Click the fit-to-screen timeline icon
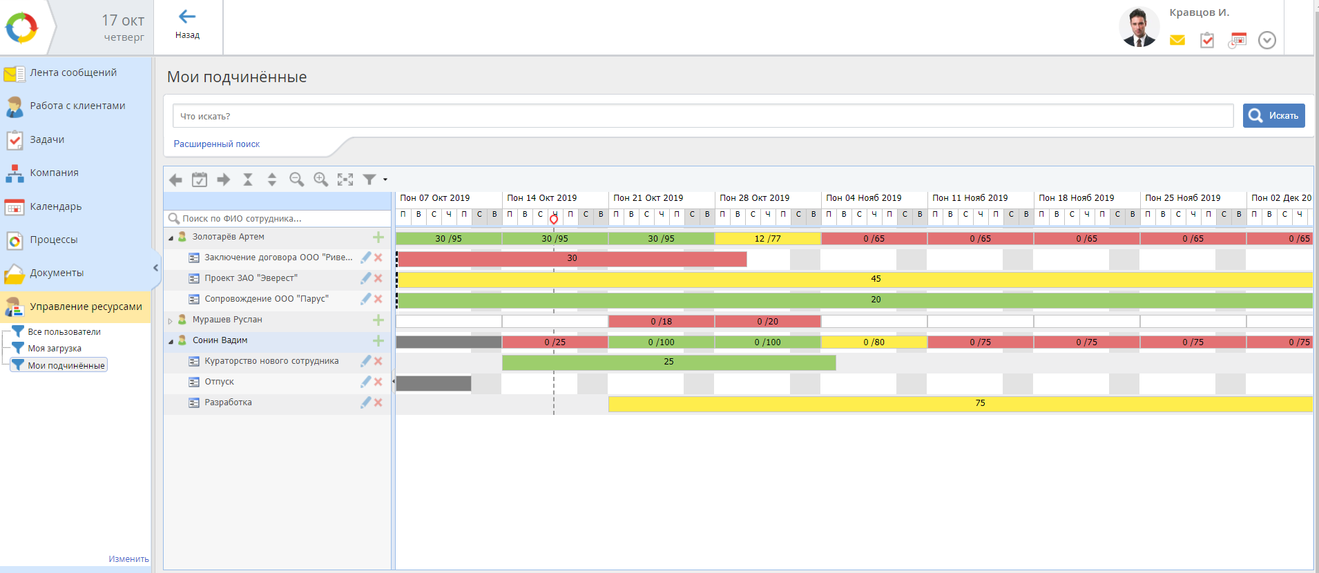 click(x=345, y=179)
